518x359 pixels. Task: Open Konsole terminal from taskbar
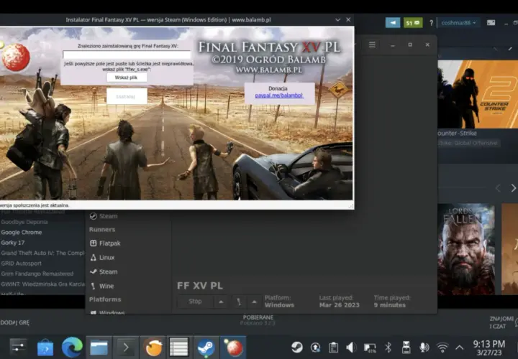click(126, 347)
